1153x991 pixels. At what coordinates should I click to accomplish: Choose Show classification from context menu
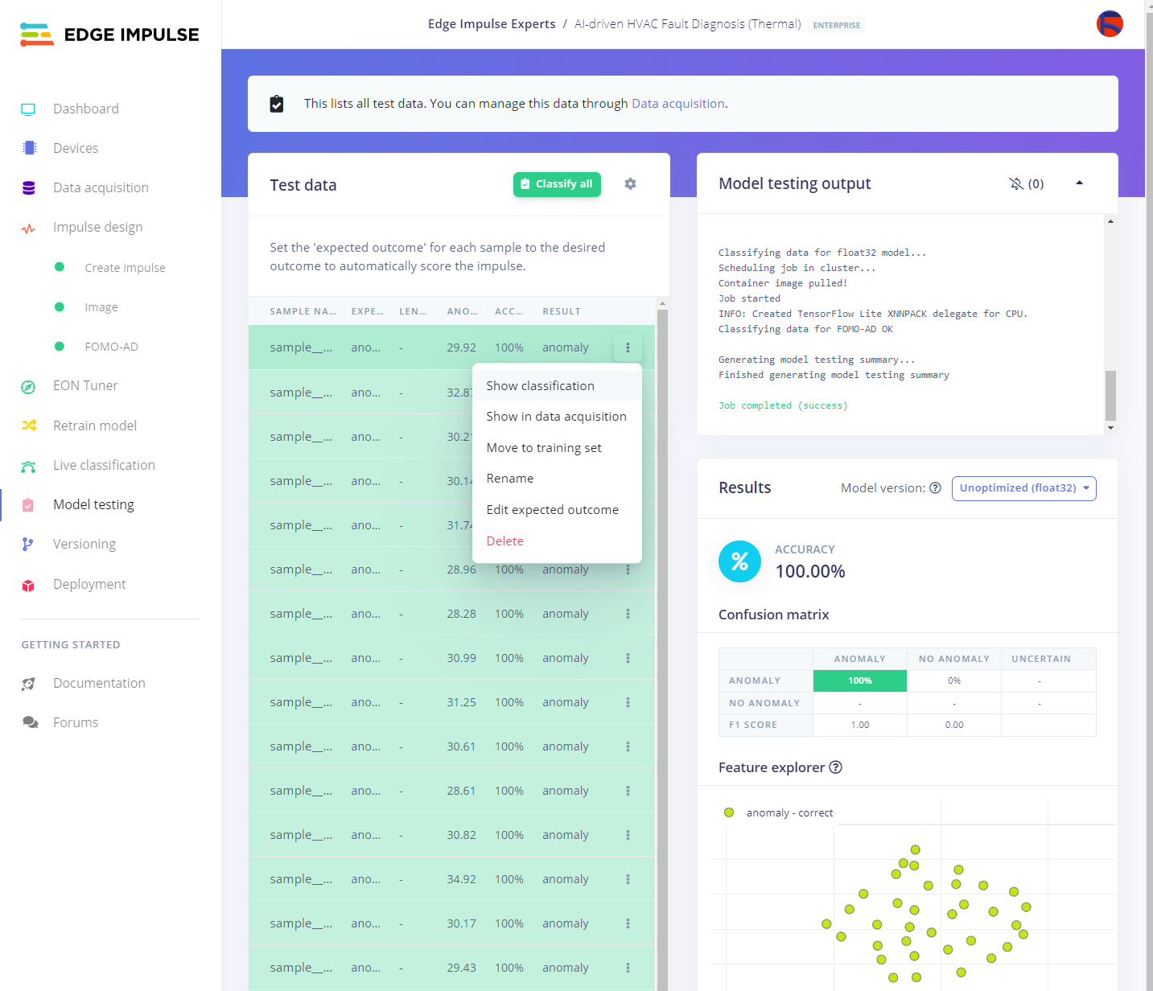click(x=540, y=386)
